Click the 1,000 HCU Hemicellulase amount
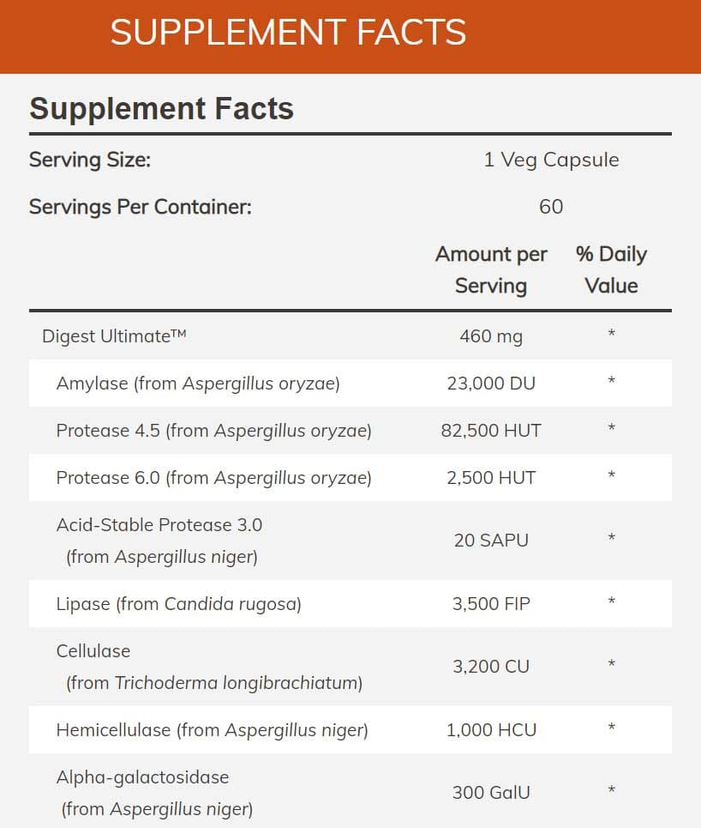Image resolution: width=701 pixels, height=828 pixels. [x=491, y=730]
